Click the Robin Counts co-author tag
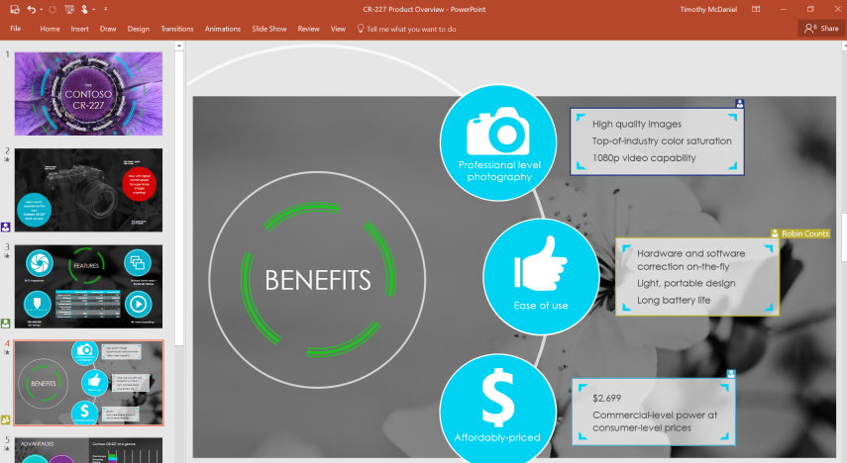 tap(800, 233)
